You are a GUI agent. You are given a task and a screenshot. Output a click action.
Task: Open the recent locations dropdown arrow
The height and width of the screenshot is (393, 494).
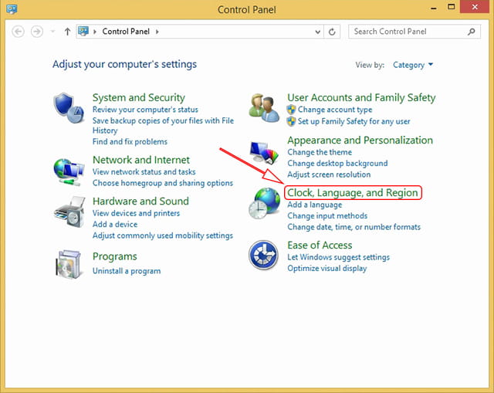coord(52,31)
